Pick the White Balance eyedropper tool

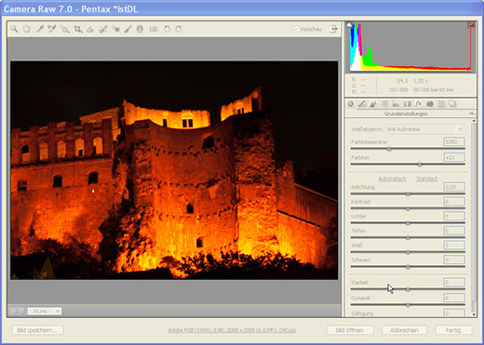[40, 29]
